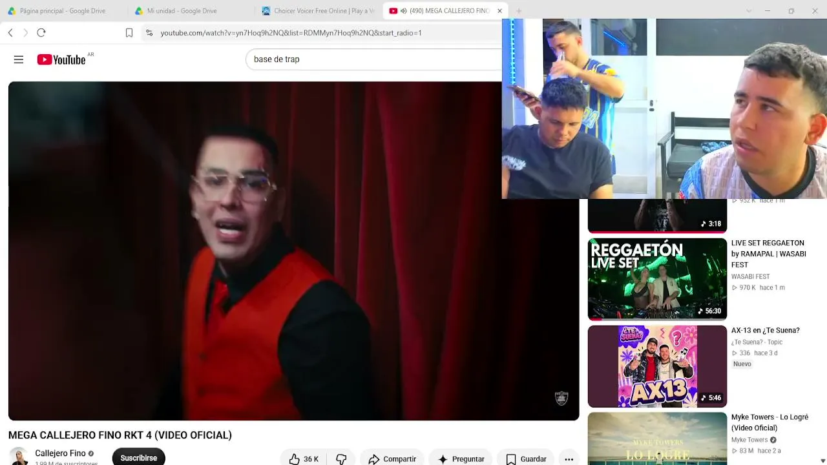
Task: Open Callejero Fino channel avatar
Action: point(18,457)
